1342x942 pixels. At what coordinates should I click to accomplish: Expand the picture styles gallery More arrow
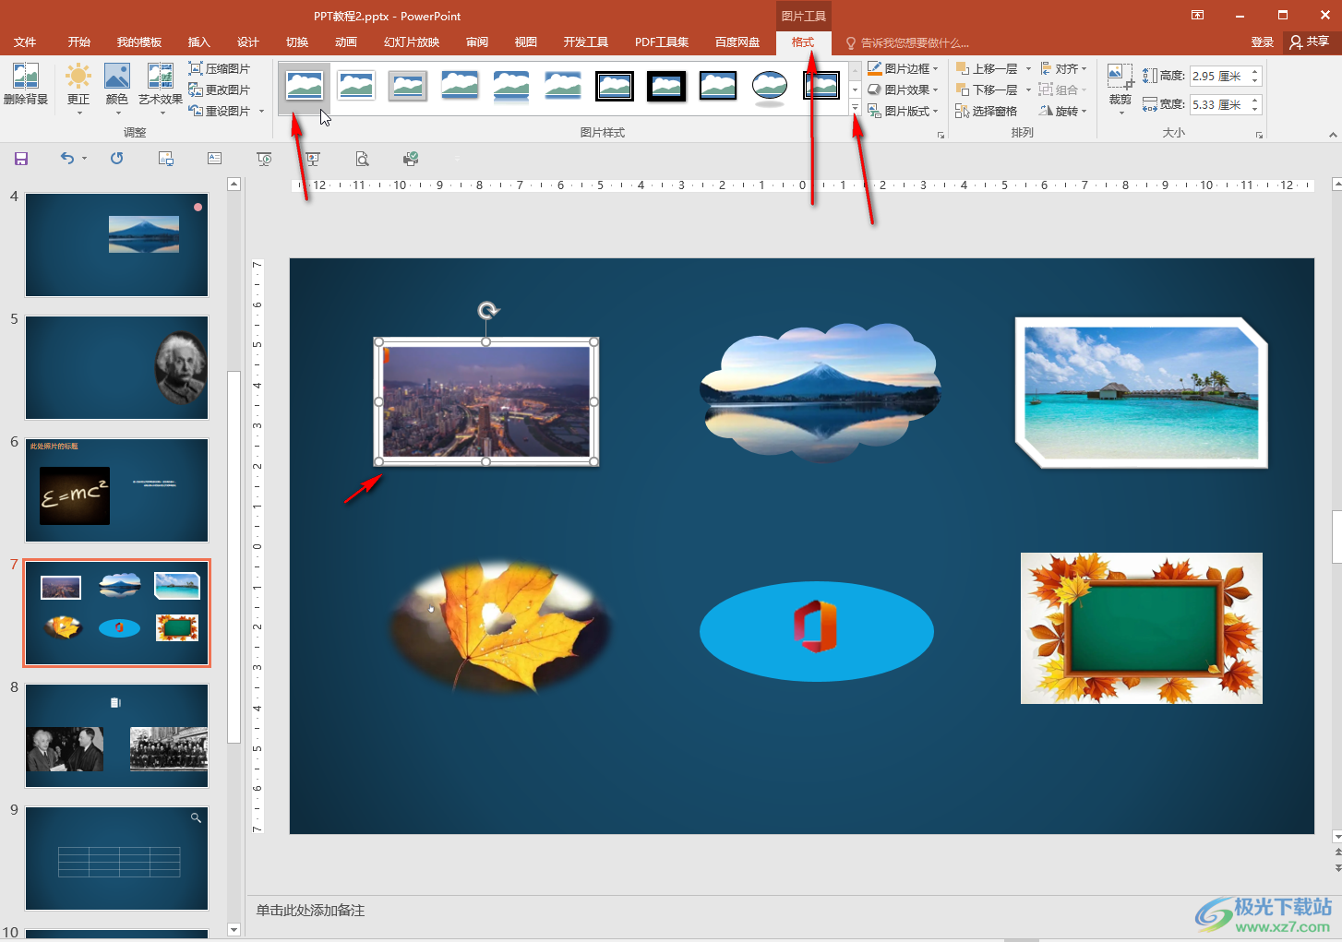click(x=856, y=109)
